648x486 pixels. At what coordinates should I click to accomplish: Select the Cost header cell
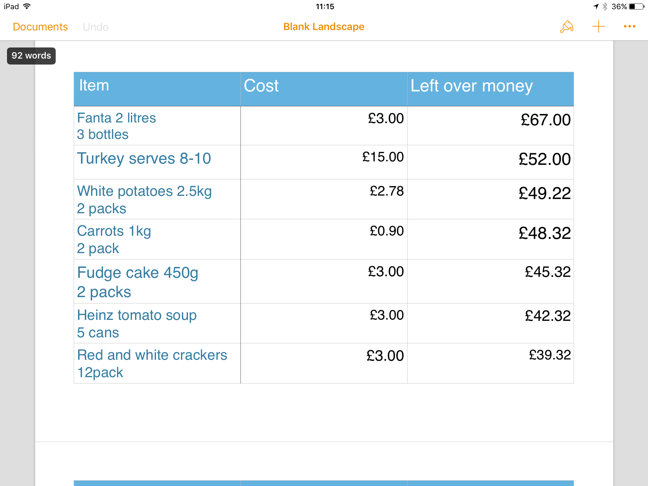click(x=324, y=89)
